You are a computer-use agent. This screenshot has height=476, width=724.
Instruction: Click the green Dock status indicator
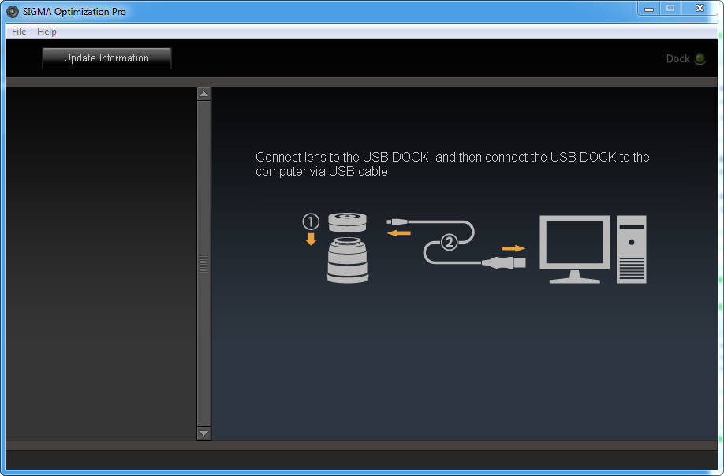coord(700,58)
